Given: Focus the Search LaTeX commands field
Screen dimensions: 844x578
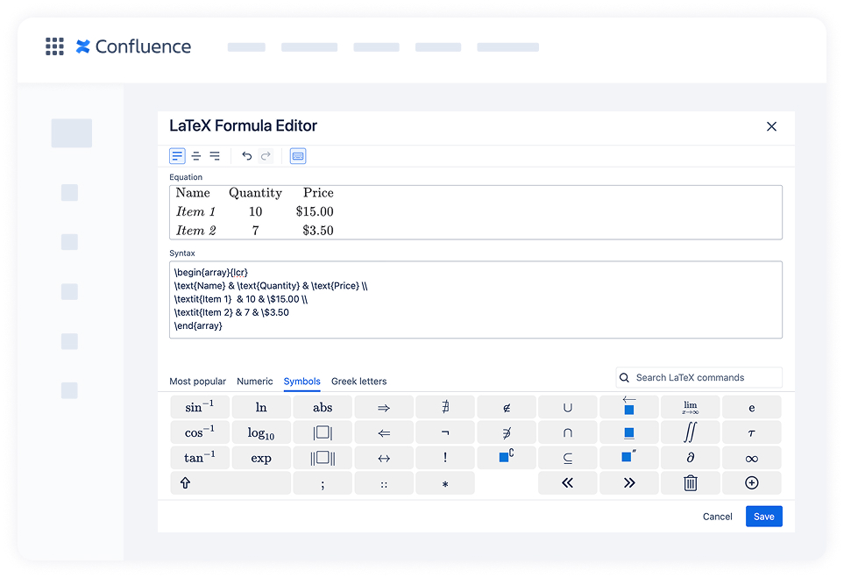Looking at the screenshot, I should coord(699,378).
